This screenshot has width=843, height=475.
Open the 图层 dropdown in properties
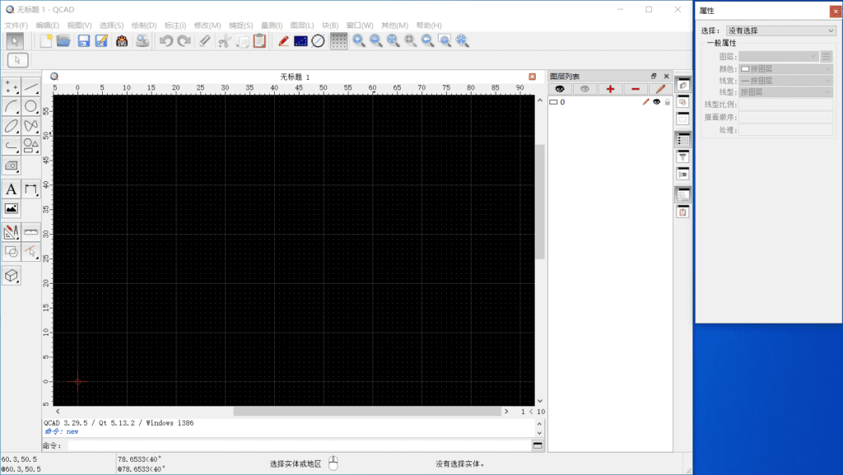[x=779, y=57]
